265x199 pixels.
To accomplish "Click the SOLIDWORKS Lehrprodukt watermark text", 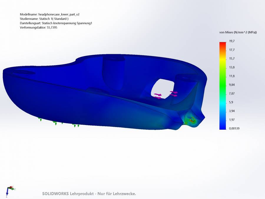I will [89, 194].
